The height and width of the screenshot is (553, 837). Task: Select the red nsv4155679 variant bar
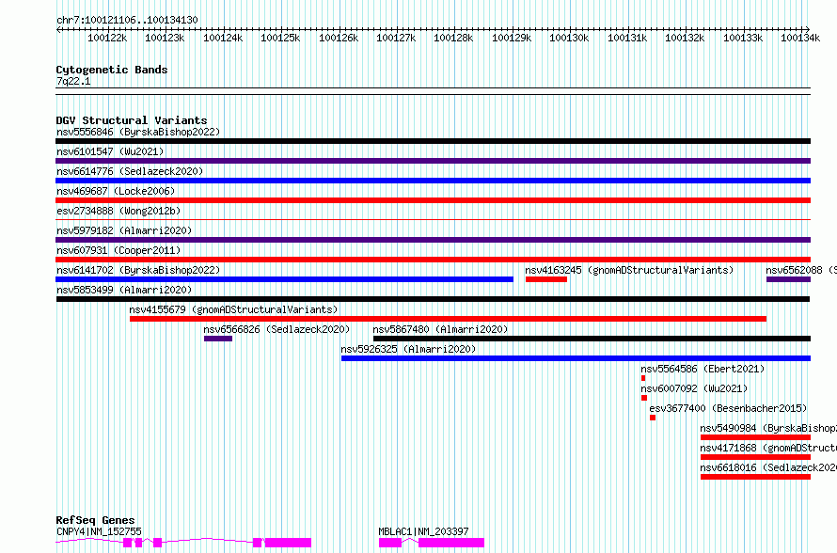(448, 319)
